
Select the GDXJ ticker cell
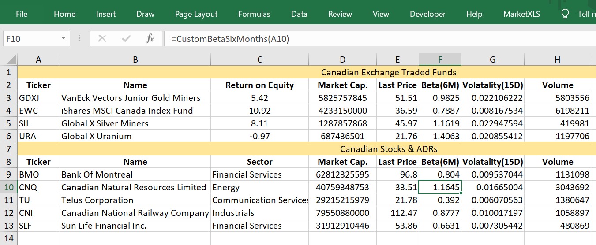[x=39, y=98]
